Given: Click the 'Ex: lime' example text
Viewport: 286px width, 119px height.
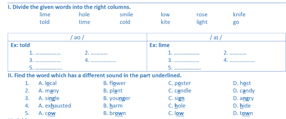Looking at the screenshot, I should pos(159,45).
